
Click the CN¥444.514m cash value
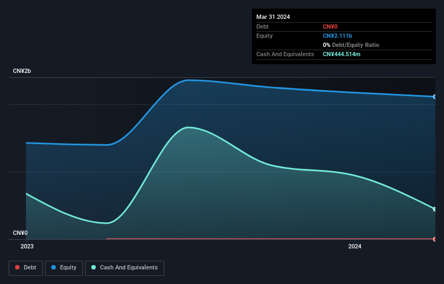(x=341, y=54)
